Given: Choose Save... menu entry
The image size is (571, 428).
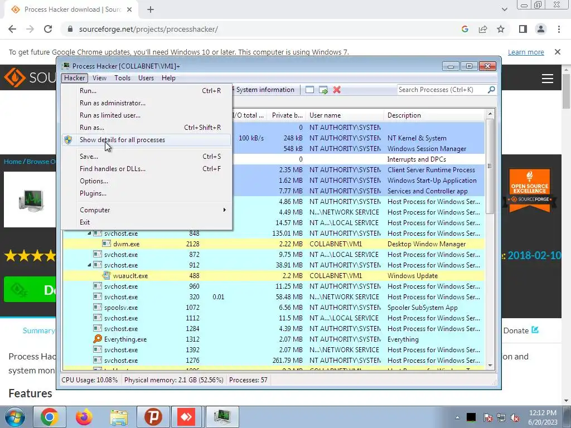Looking at the screenshot, I should click(x=147, y=157).
